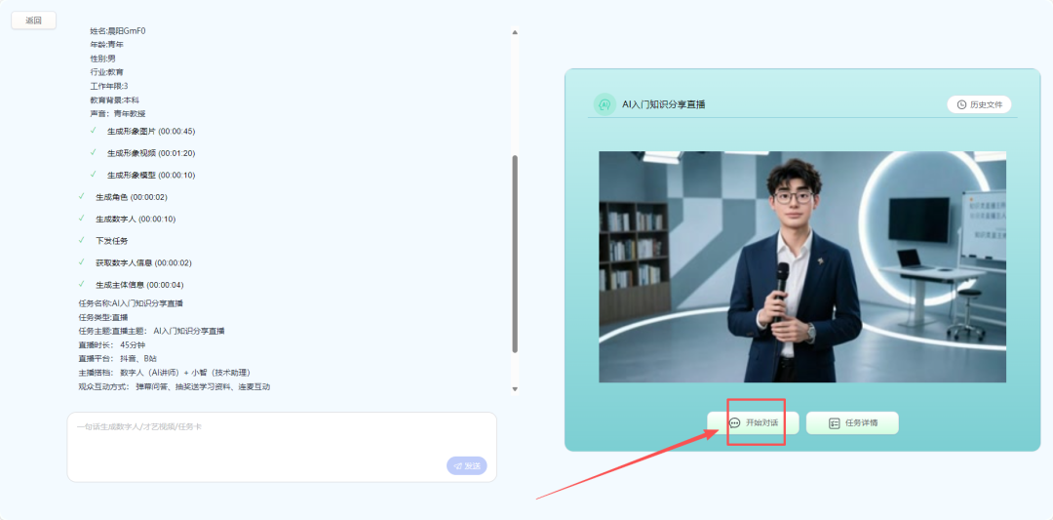Click the checkmark next to 生成主体信息
The image size is (1053, 520).
[82, 285]
